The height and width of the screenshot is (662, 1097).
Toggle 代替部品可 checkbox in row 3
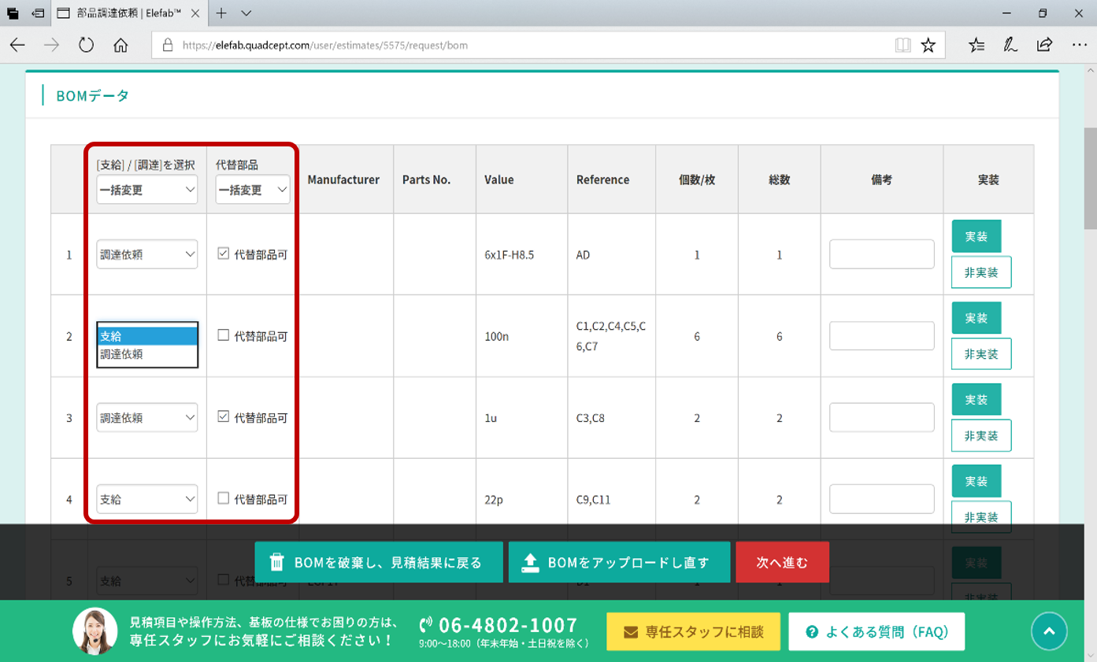pyautogui.click(x=224, y=417)
